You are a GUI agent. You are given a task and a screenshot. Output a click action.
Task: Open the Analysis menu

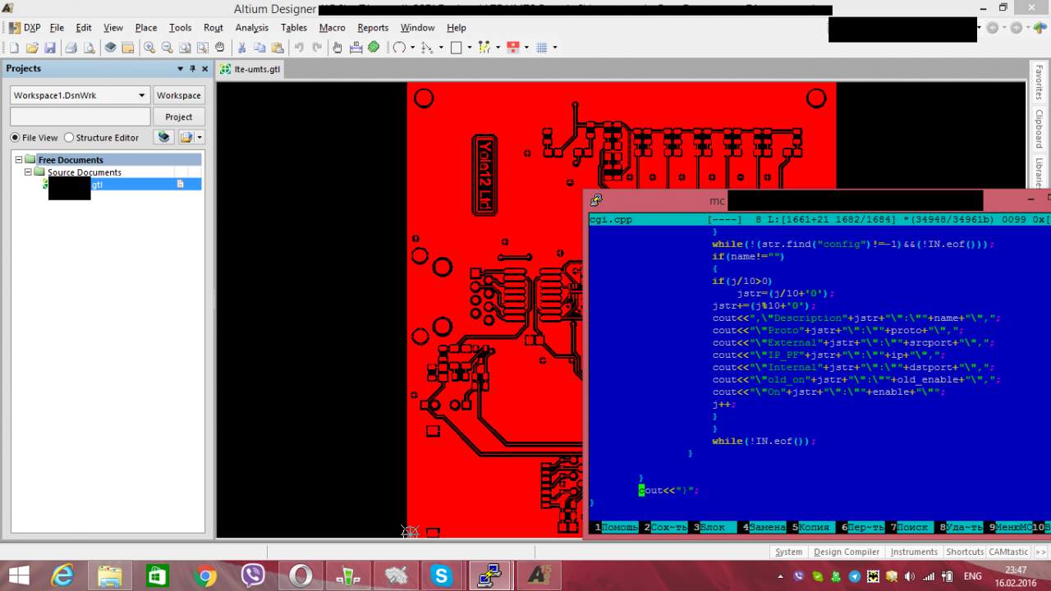click(x=251, y=27)
